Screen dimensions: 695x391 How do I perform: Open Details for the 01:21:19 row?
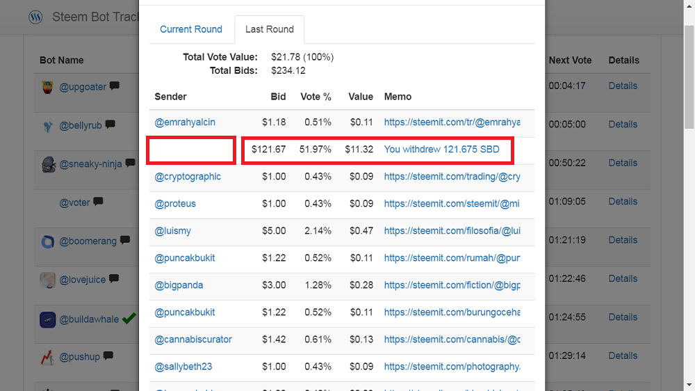click(623, 240)
